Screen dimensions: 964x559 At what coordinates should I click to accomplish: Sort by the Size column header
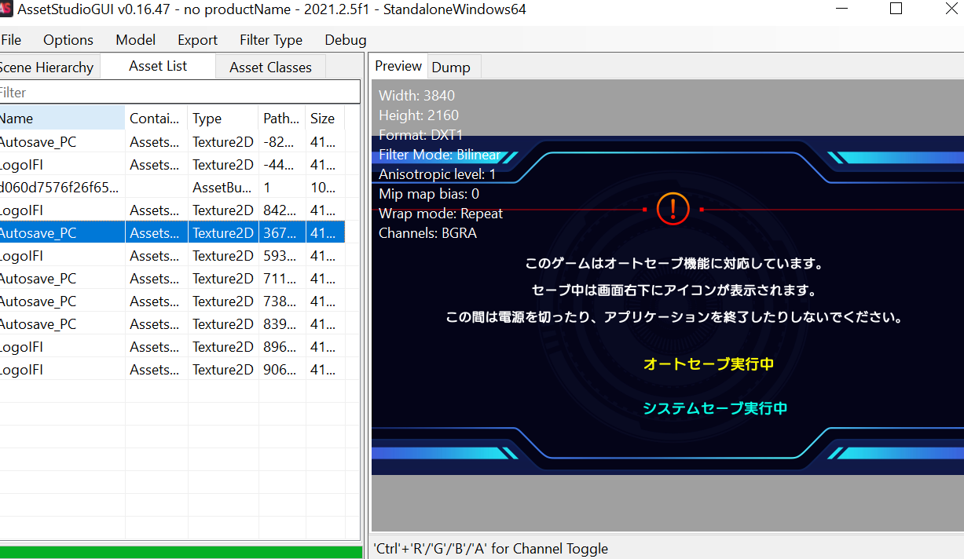(325, 119)
